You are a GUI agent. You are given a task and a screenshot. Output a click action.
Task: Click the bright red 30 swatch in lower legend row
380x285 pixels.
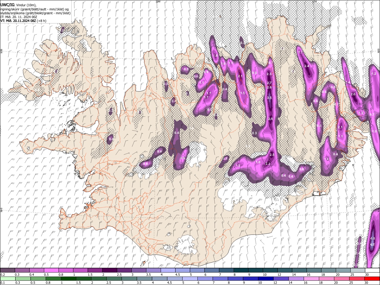pyautogui.click(x=372, y=279)
